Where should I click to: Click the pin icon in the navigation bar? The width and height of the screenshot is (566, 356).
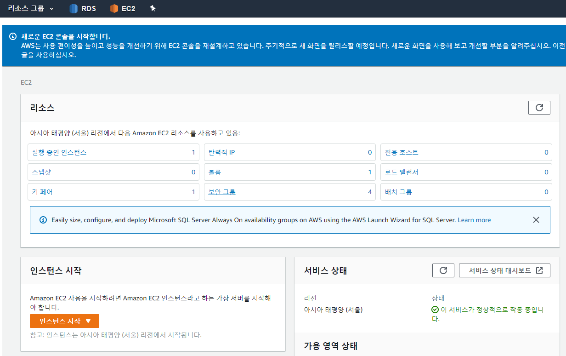pos(153,8)
